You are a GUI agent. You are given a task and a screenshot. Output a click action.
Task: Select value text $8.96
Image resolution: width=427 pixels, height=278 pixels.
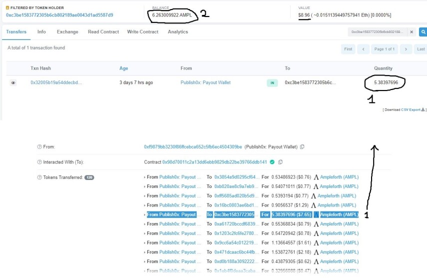(x=304, y=15)
